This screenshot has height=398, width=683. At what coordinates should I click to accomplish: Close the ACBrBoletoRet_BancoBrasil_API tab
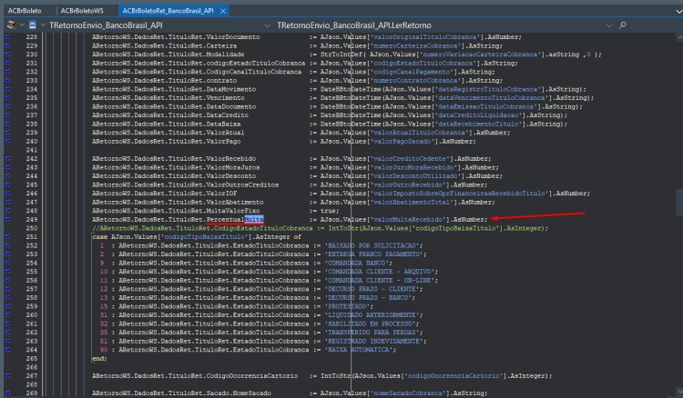(x=223, y=11)
